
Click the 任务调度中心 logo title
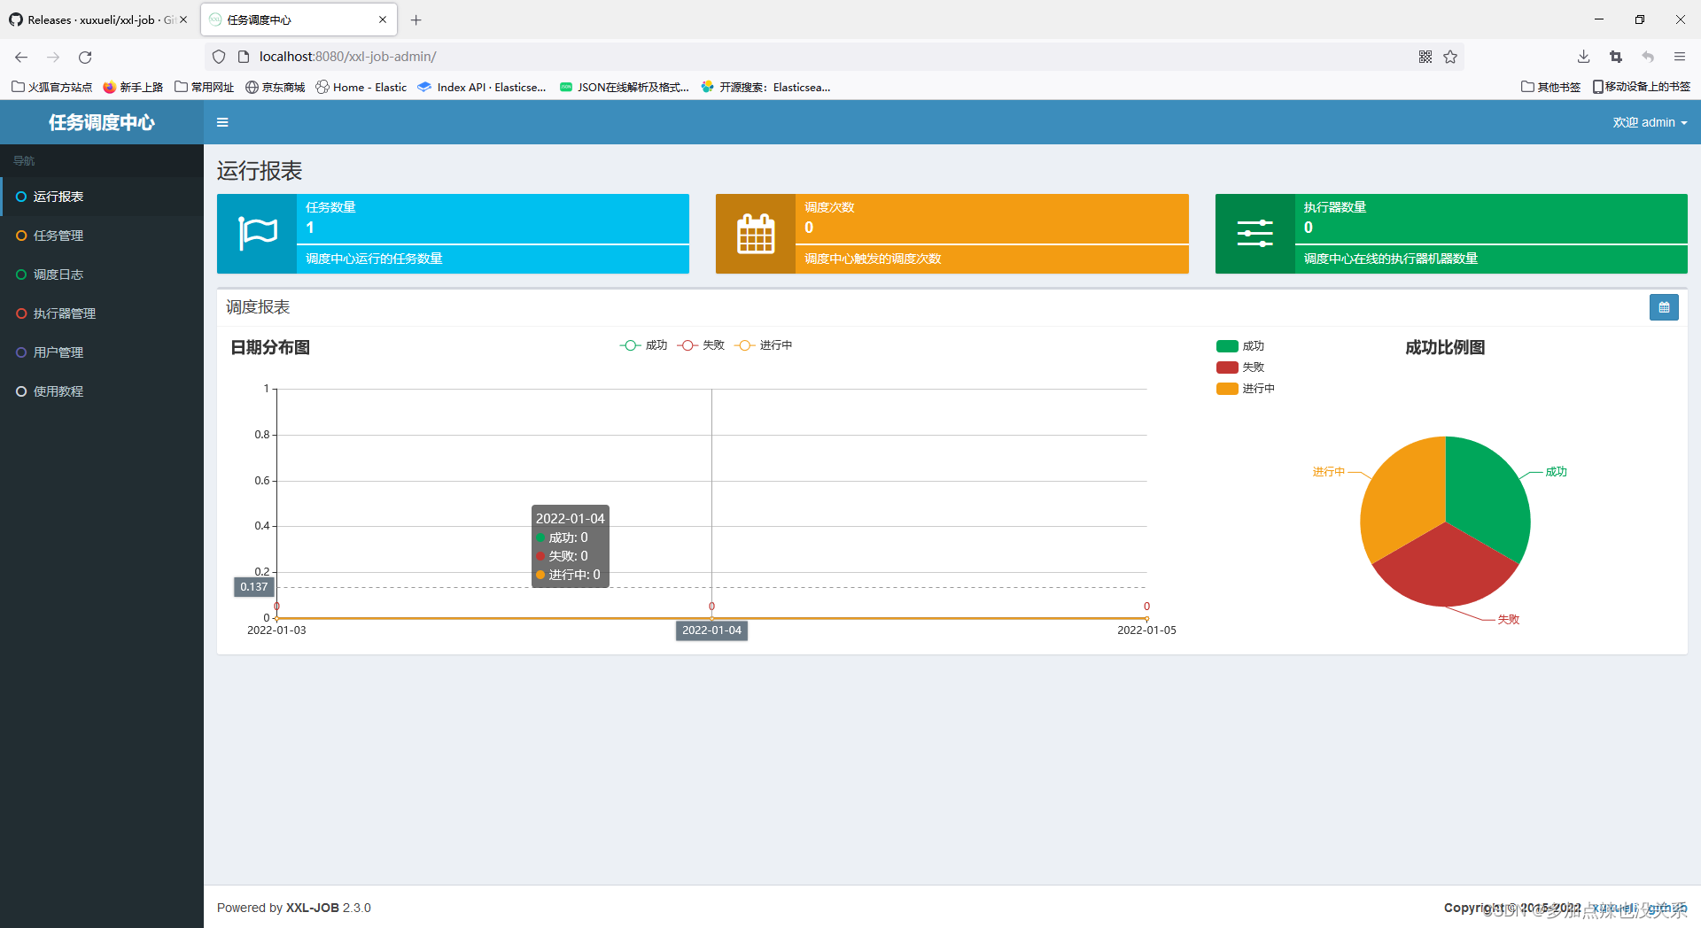pyautogui.click(x=102, y=122)
